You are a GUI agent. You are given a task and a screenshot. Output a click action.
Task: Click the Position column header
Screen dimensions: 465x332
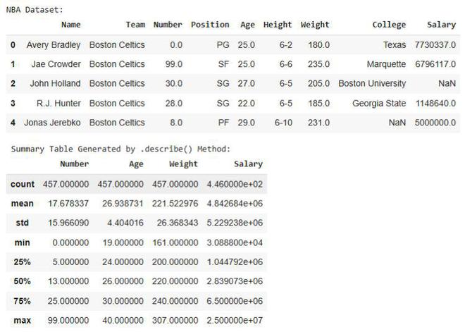[x=210, y=25]
